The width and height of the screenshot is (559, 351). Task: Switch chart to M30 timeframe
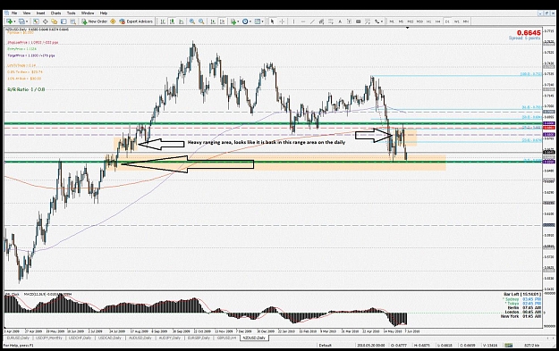point(419,21)
